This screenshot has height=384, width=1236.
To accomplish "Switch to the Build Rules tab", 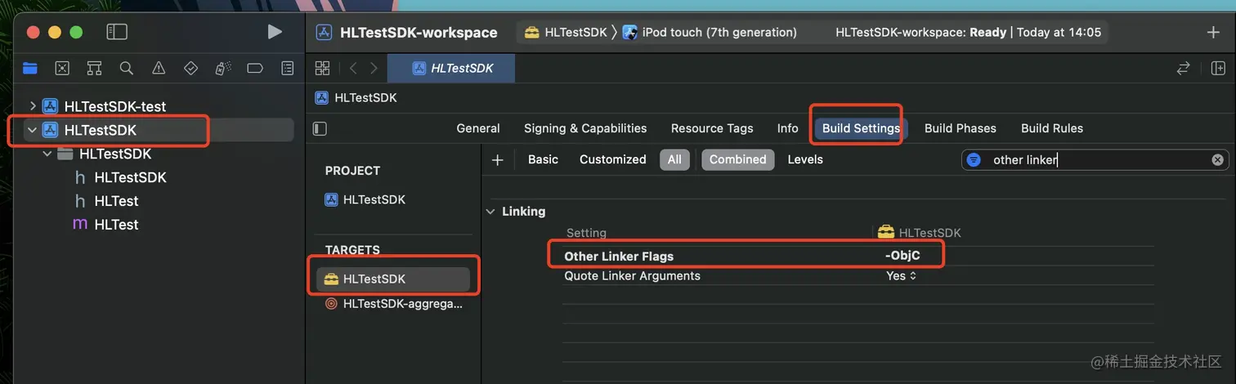I will 1052,128.
